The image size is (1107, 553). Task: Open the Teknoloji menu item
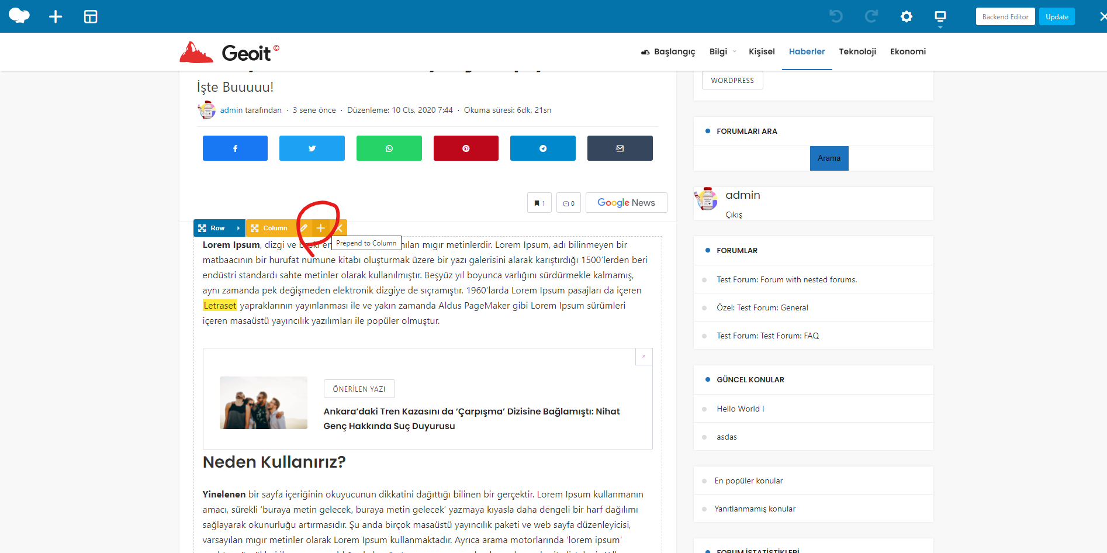857,51
